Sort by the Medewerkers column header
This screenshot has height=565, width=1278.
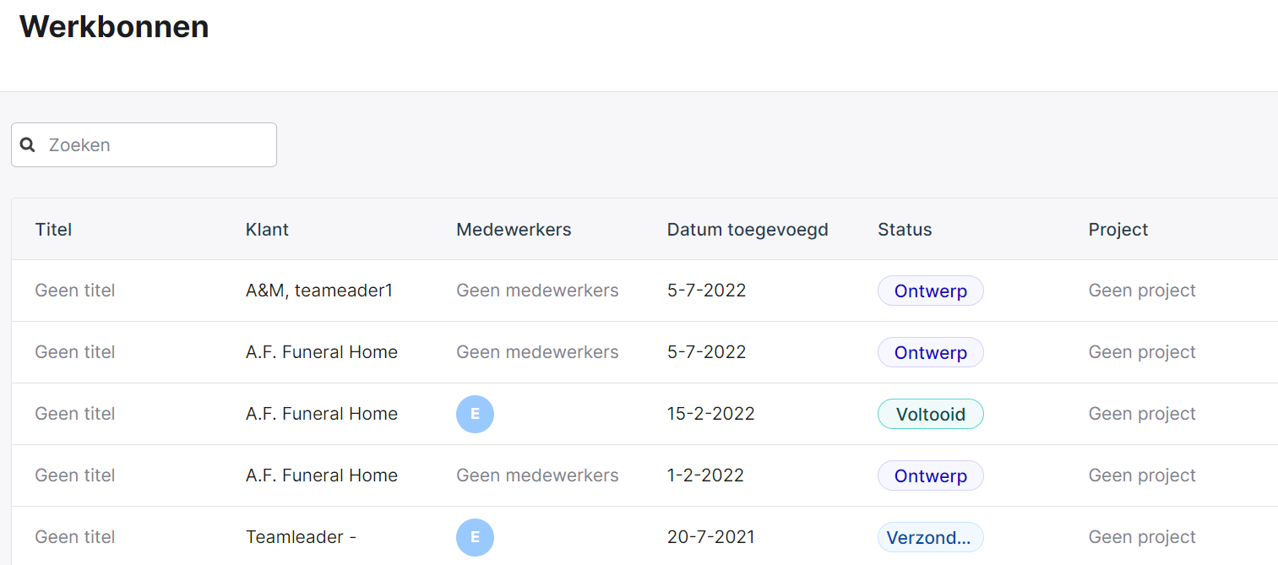(514, 230)
